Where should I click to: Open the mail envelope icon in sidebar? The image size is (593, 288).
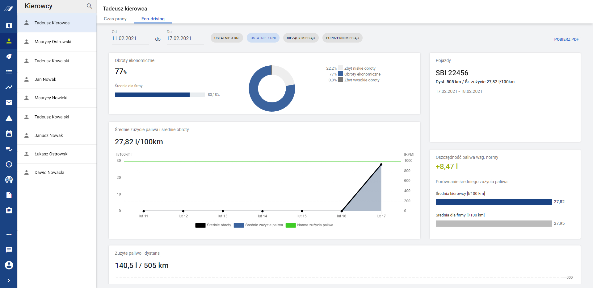pos(9,103)
